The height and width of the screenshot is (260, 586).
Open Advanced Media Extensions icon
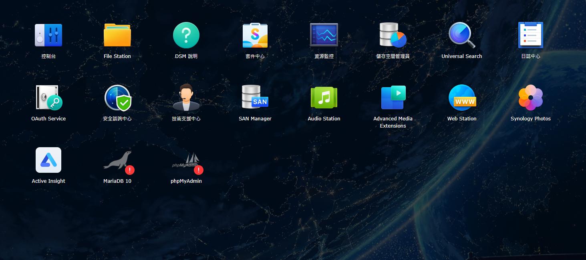tap(393, 98)
